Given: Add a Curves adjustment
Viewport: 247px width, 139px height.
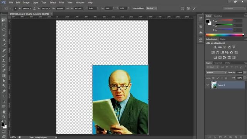Looking at the screenshot, I should 225,47.
